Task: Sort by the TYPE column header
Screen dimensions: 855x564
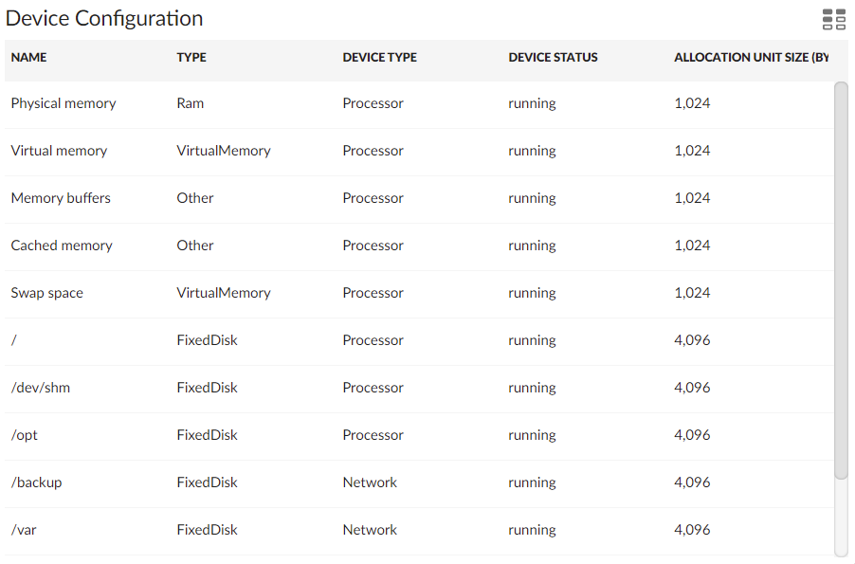Action: pos(191,58)
